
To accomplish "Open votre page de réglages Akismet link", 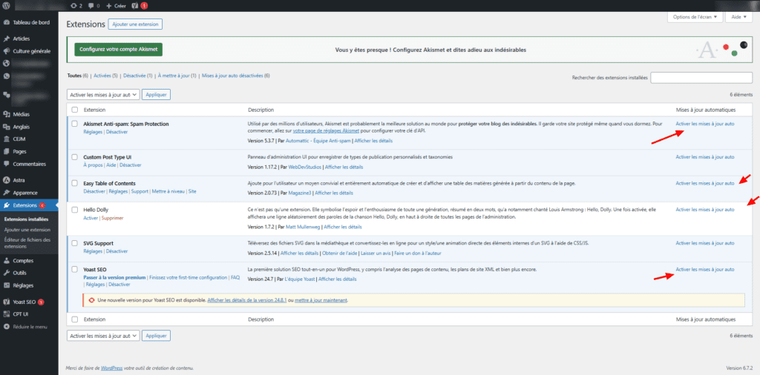I will [326, 132].
